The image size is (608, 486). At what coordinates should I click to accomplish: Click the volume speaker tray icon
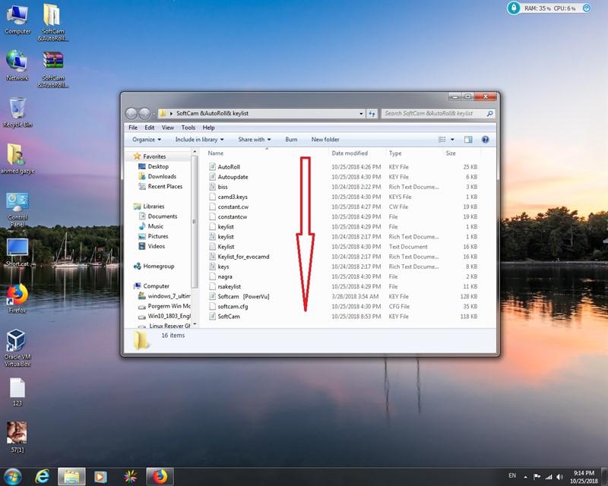click(559, 477)
